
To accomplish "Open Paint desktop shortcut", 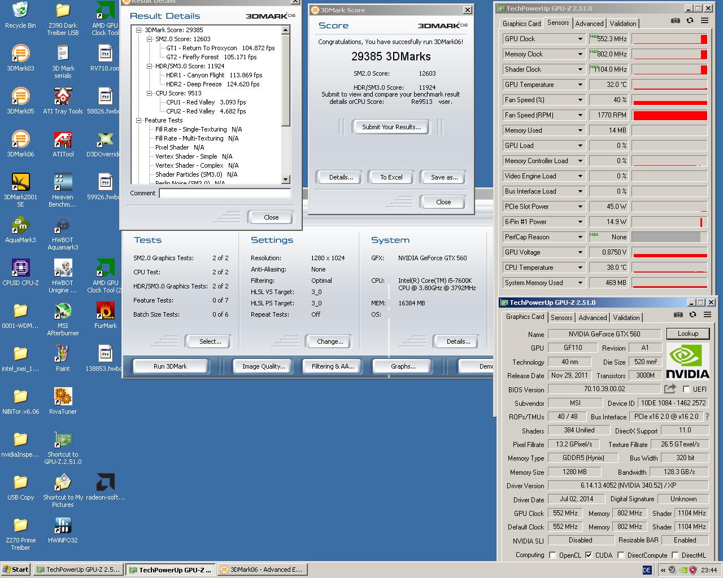I will coord(63,358).
